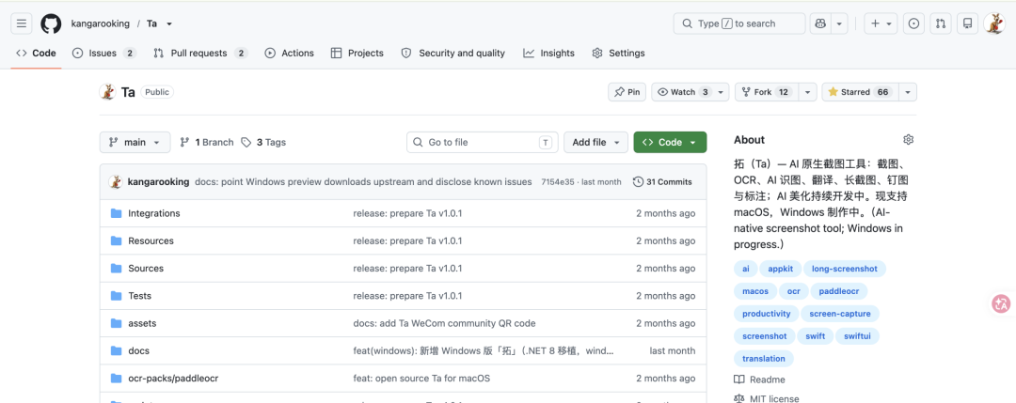Open the notifications inbox icon
This screenshot has height=403, width=1016.
(967, 23)
